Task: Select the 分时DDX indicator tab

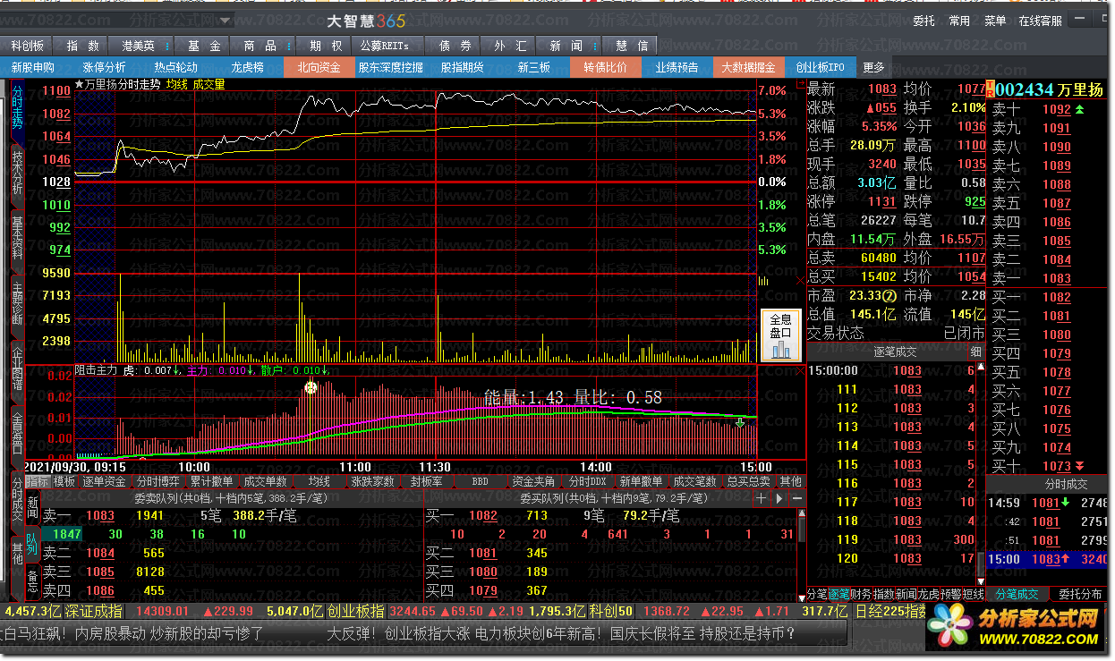Action: point(588,481)
